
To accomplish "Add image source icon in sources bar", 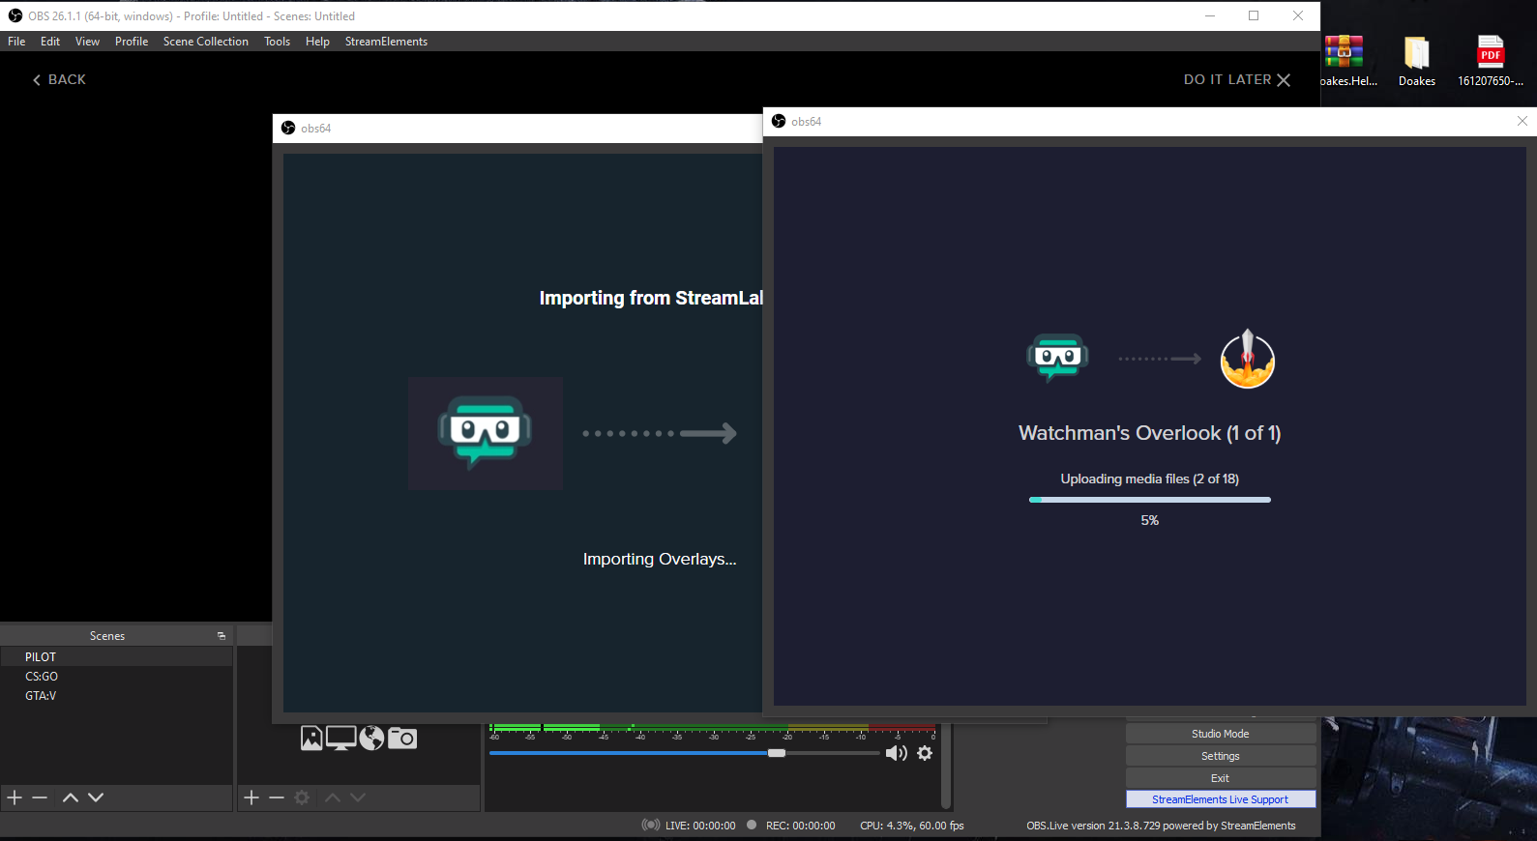I will pyautogui.click(x=311, y=739).
